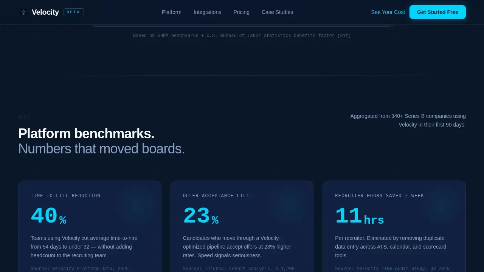
Task: Open the Integrations nav link
Action: pos(207,12)
